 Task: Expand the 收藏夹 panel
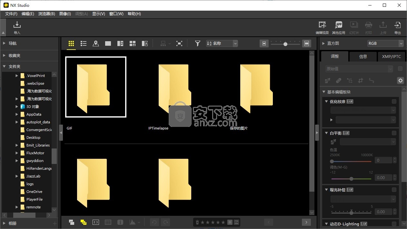[4, 55]
